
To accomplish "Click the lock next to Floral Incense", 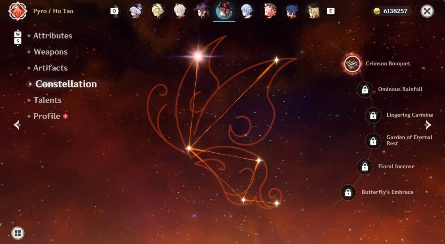I will click(x=365, y=167).
